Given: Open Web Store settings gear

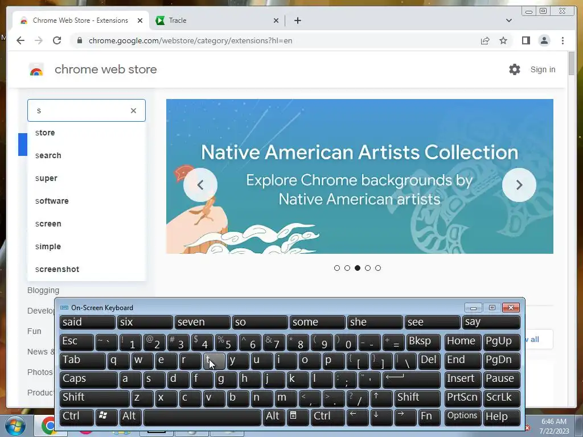Looking at the screenshot, I should [515, 69].
